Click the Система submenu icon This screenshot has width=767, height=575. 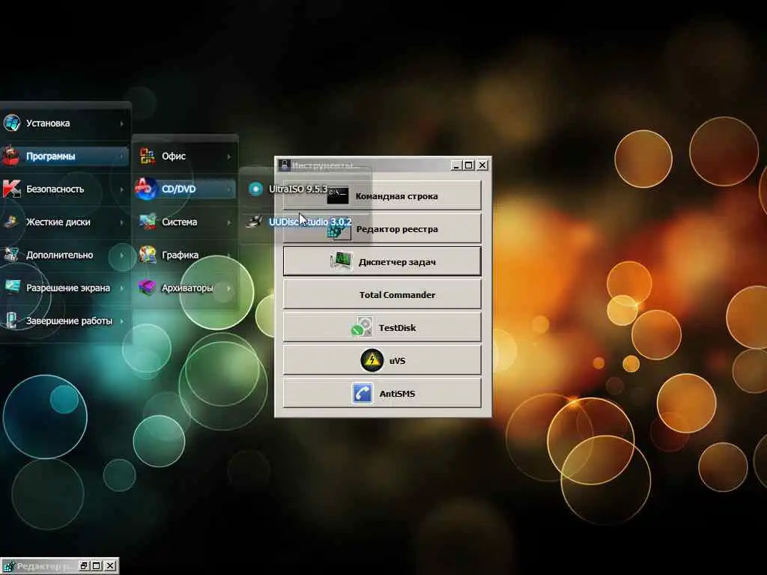[147, 222]
